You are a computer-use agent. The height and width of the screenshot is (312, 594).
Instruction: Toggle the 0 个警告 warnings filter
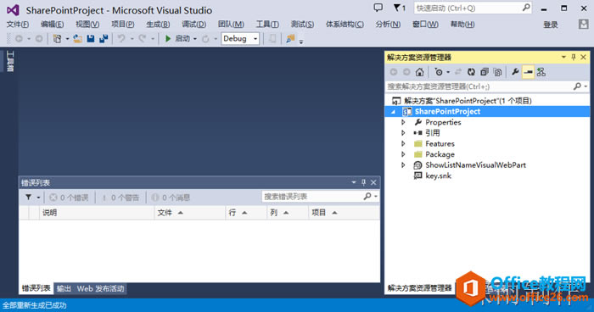[x=120, y=198]
